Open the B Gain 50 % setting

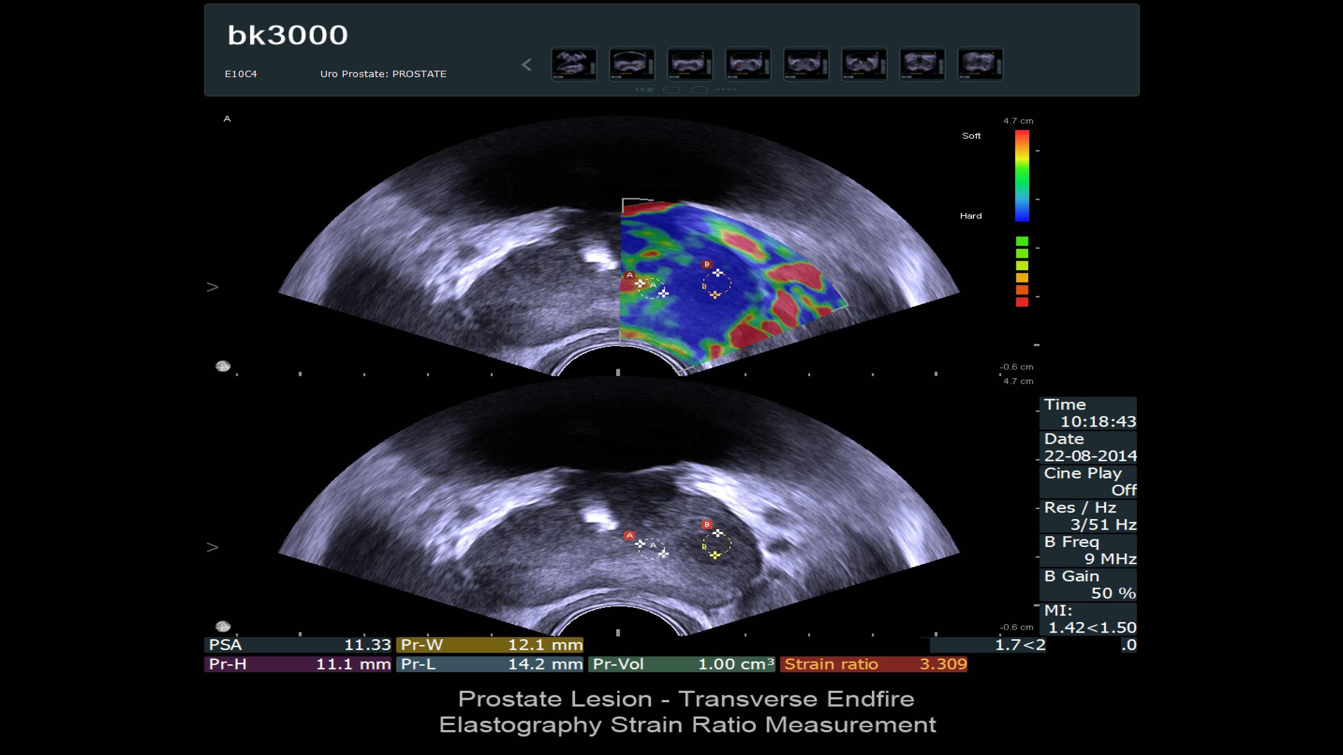[1088, 585]
